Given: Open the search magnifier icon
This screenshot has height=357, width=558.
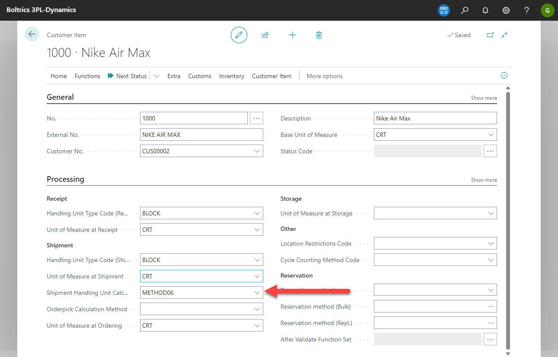Looking at the screenshot, I should coord(465,10).
